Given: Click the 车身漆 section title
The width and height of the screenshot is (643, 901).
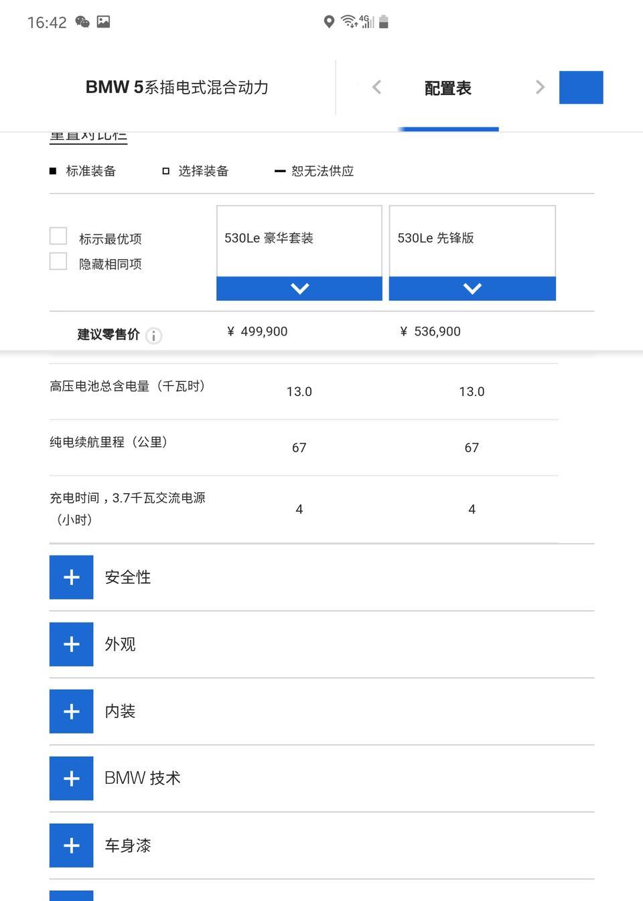Looking at the screenshot, I should coord(128,845).
